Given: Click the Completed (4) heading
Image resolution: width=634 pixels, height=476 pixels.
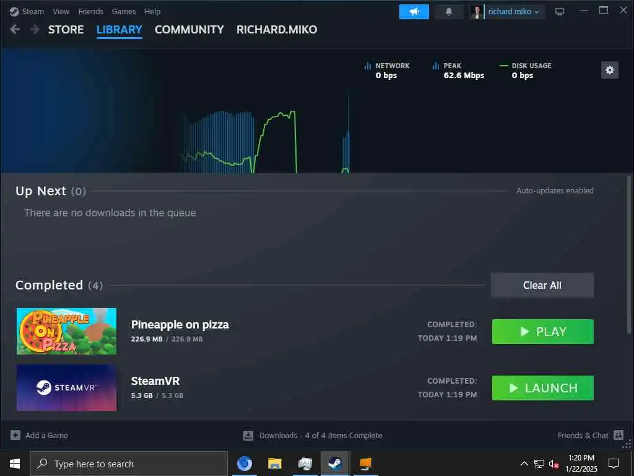Looking at the screenshot, I should coord(59,285).
